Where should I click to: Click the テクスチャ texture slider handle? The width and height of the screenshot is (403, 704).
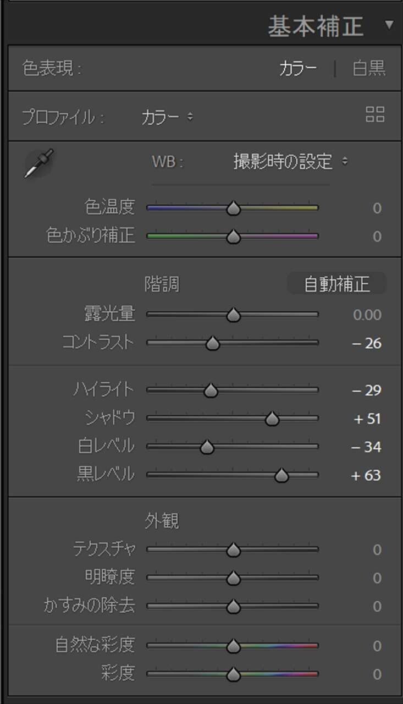[233, 549]
